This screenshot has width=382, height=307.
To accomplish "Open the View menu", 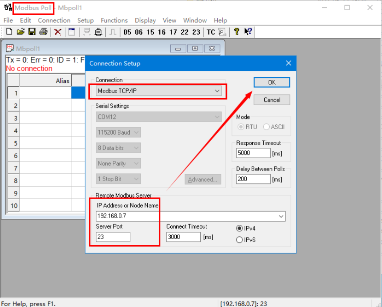I will (x=169, y=20).
